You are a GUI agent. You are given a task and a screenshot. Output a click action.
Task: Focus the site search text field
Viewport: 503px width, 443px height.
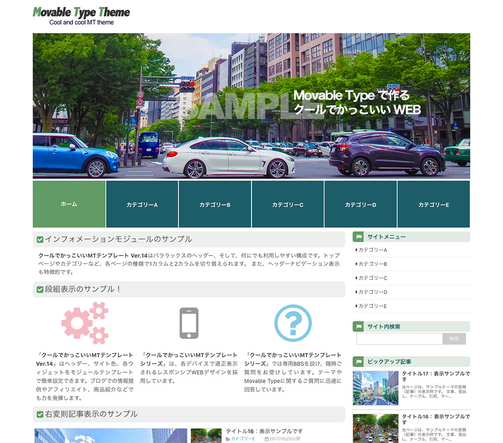tap(400, 339)
